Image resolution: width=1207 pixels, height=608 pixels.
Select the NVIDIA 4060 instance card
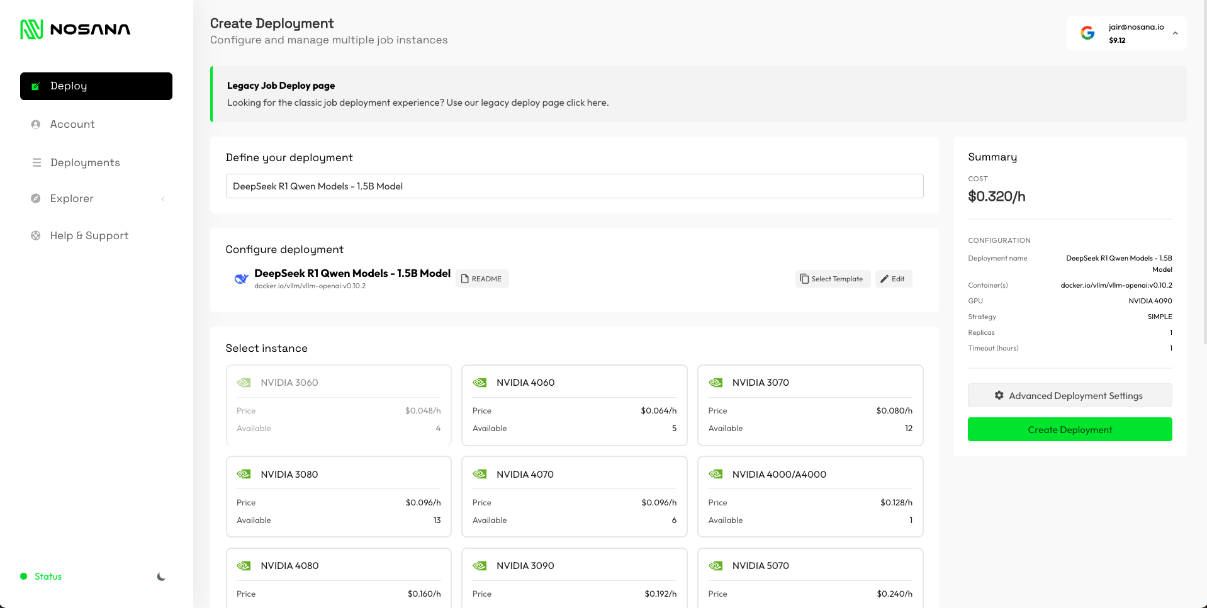click(x=573, y=405)
